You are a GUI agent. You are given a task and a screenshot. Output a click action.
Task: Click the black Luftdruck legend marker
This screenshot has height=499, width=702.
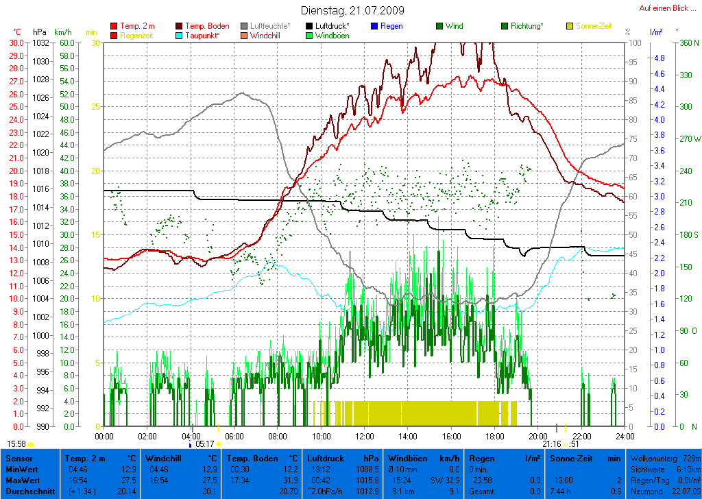[x=309, y=26]
